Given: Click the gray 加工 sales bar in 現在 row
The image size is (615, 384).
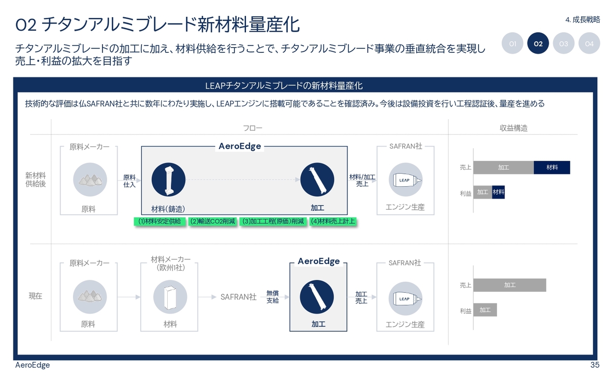Looking at the screenshot, I should coord(510,285).
